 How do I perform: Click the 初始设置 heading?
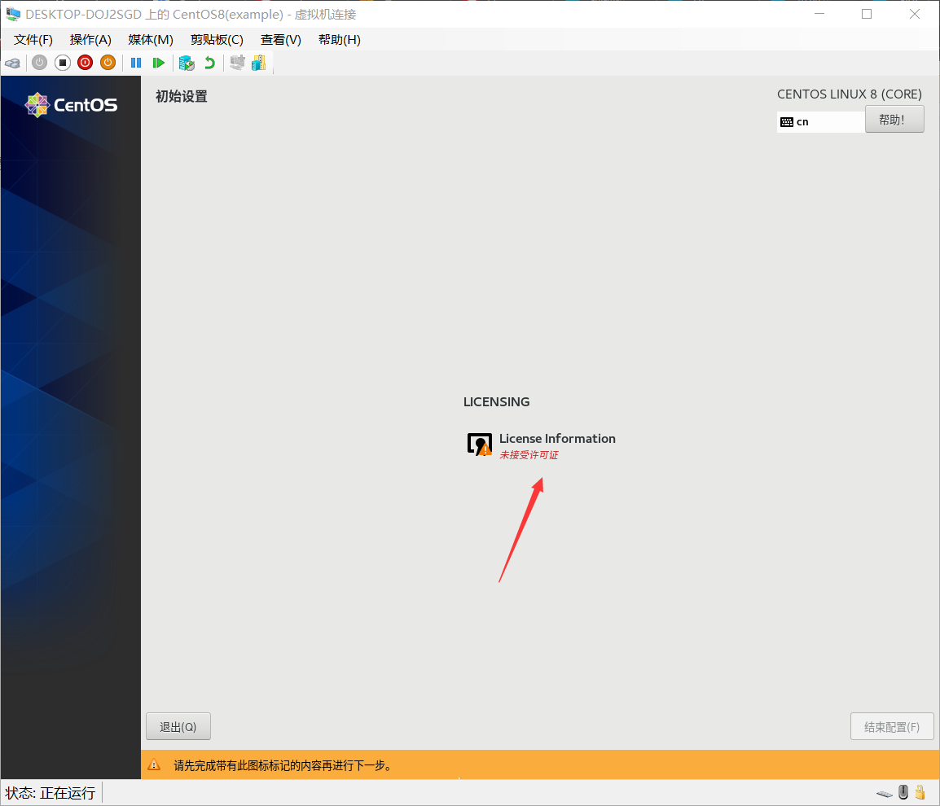coord(182,97)
